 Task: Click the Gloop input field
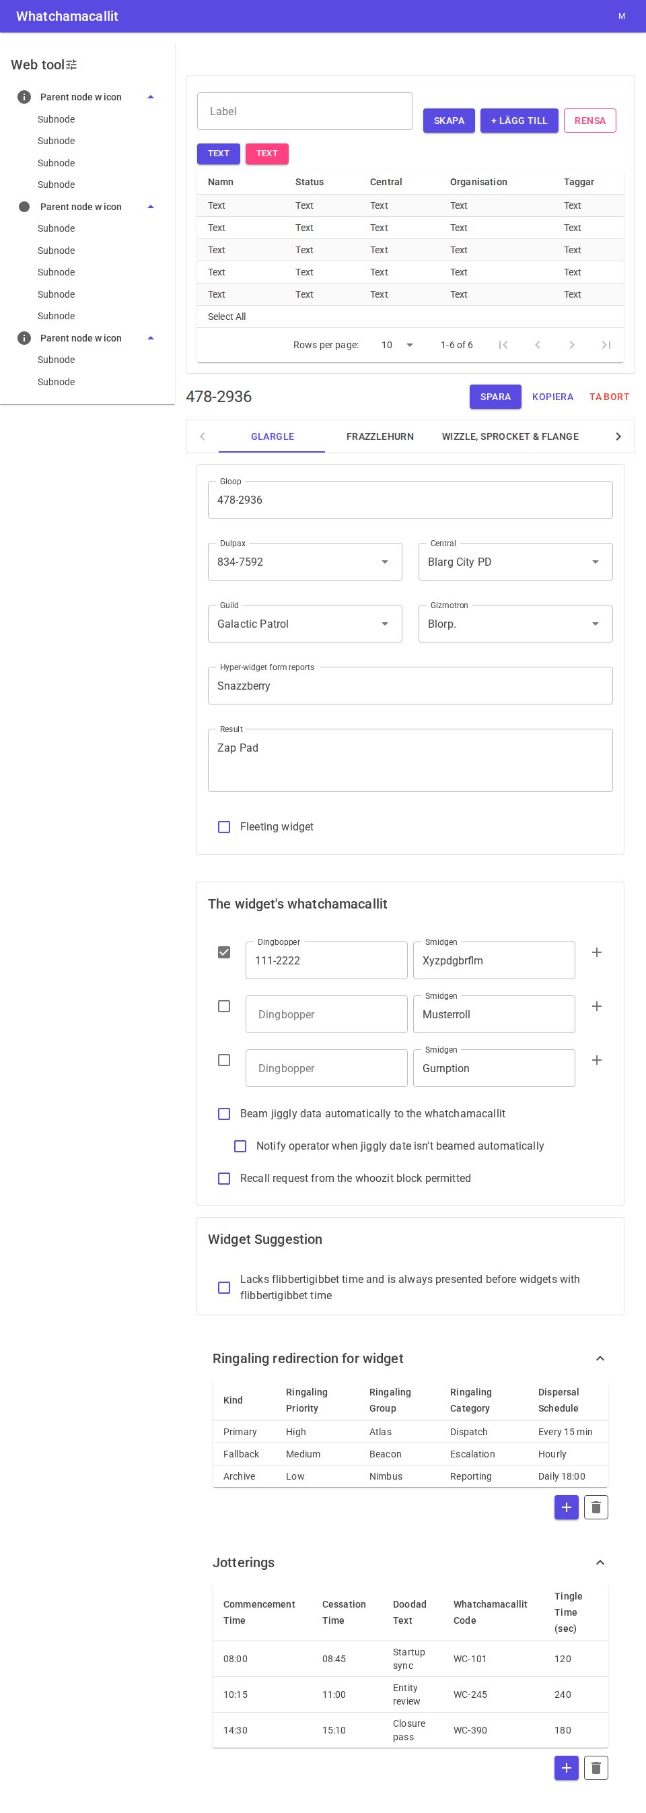click(x=410, y=500)
